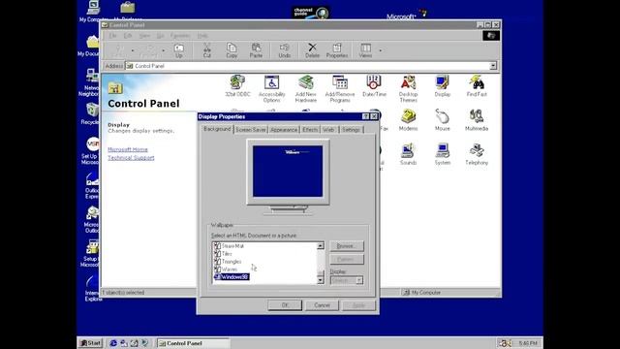Switch to the Screen Saver tab

251,130
